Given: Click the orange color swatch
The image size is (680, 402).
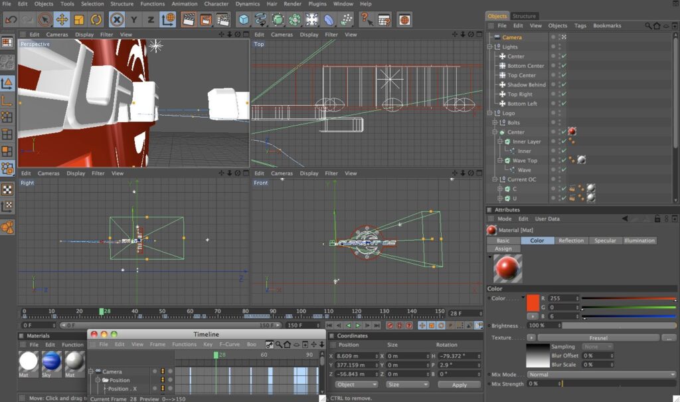Looking at the screenshot, I should [x=533, y=302].
